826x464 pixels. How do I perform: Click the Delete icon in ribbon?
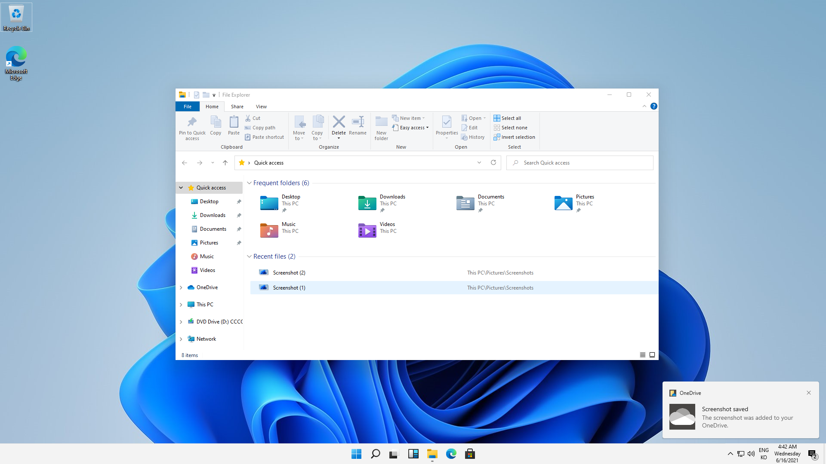point(339,122)
